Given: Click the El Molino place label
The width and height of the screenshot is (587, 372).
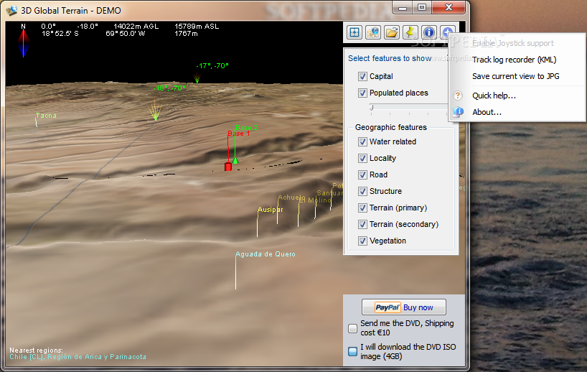Looking at the screenshot, I should tap(315, 200).
